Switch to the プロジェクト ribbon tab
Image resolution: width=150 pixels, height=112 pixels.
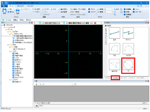20,6
